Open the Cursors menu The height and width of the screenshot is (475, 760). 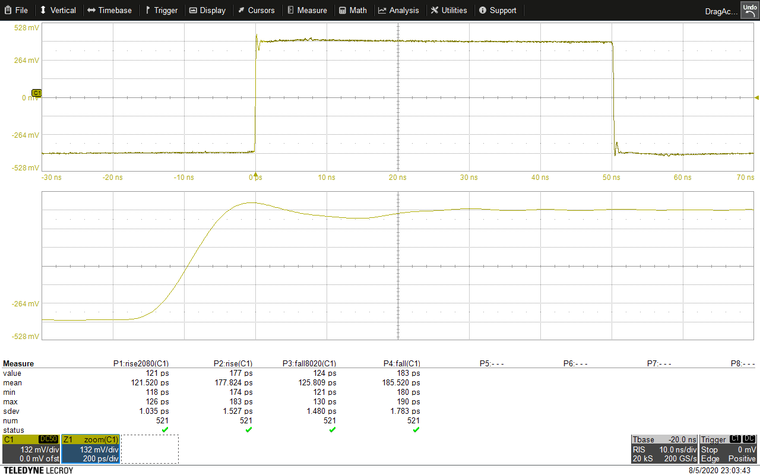[256, 10]
